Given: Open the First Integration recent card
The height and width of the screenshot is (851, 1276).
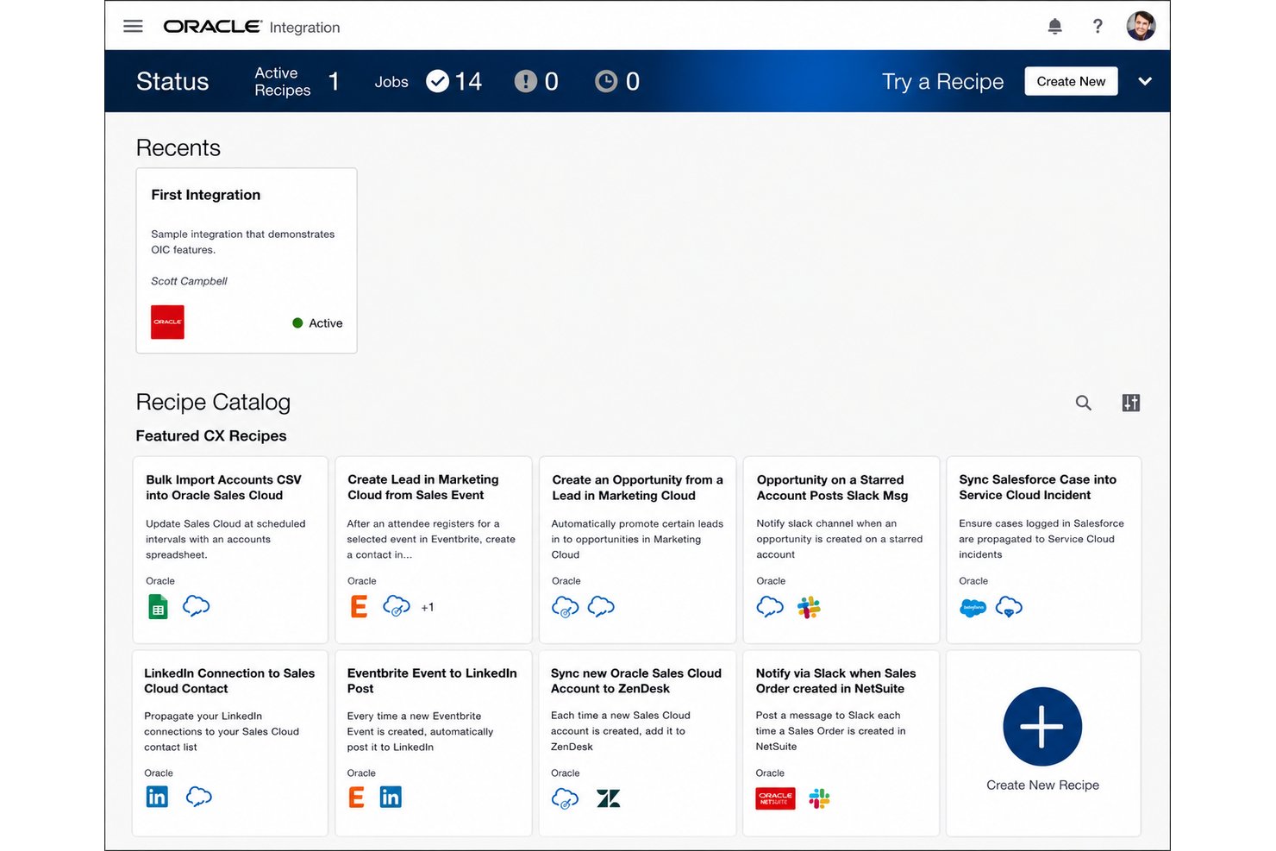Looking at the screenshot, I should point(247,260).
